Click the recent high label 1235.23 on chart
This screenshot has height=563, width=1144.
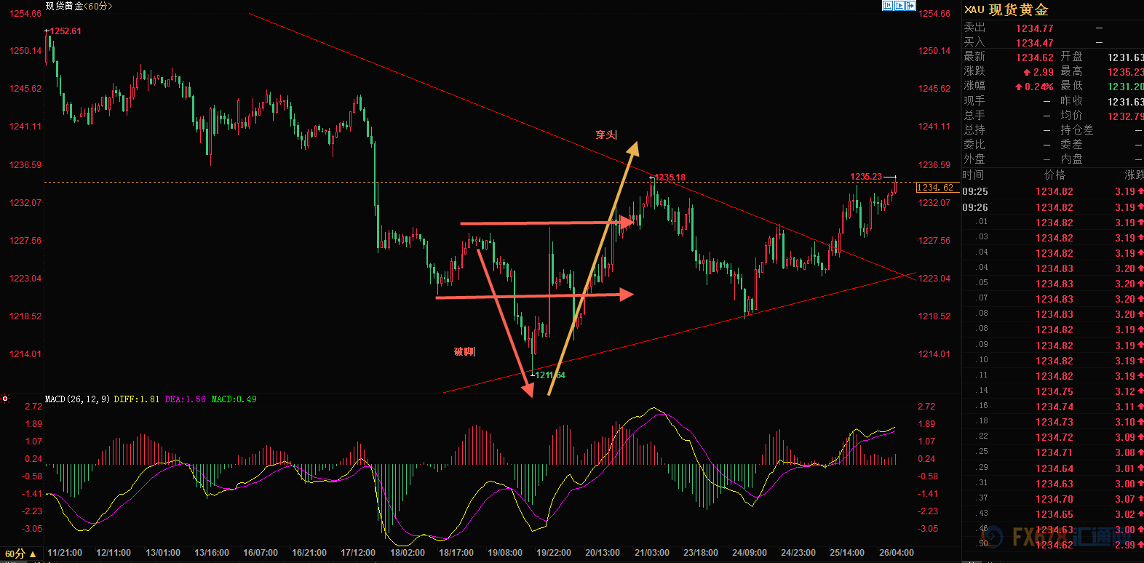point(866,177)
